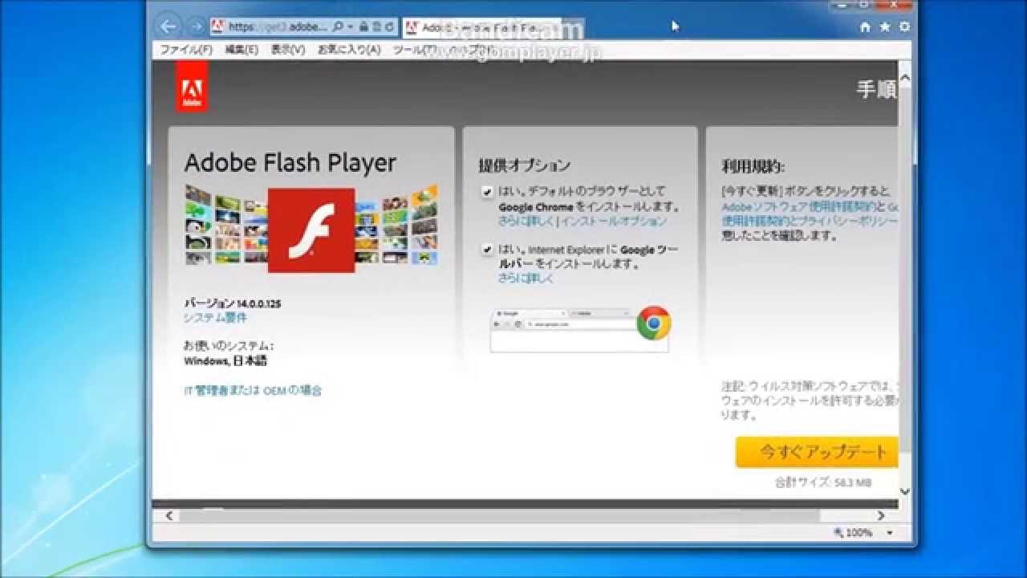Open the 表示(V) menu
This screenshot has height=578, width=1027.
pos(288,50)
